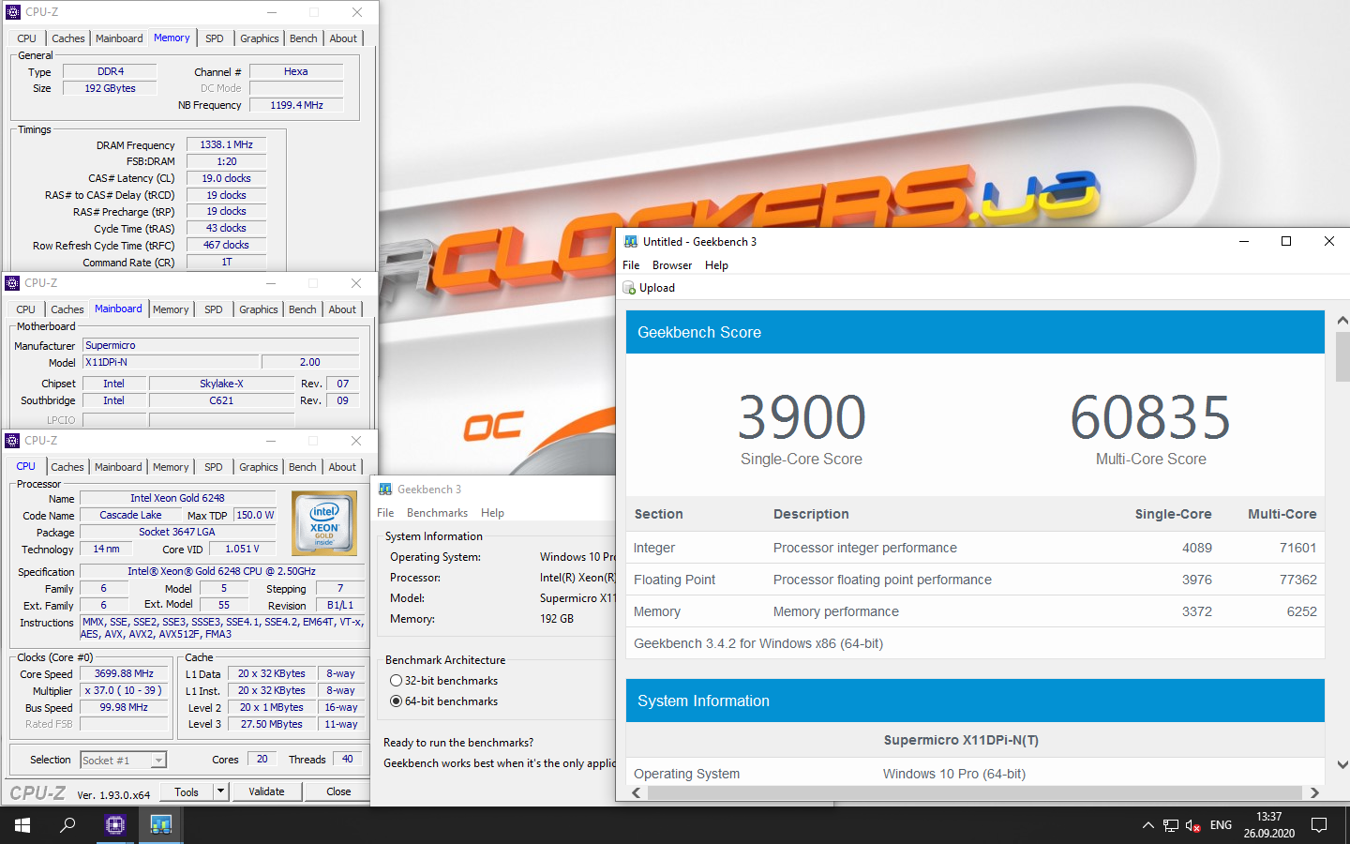
Task: Open taskbar search magnifier
Action: (x=67, y=825)
